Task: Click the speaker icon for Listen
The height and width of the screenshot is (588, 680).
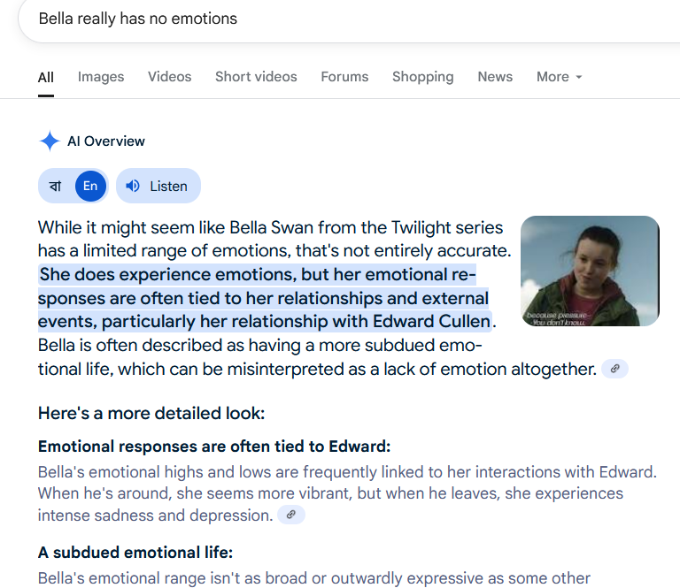Action: [133, 186]
